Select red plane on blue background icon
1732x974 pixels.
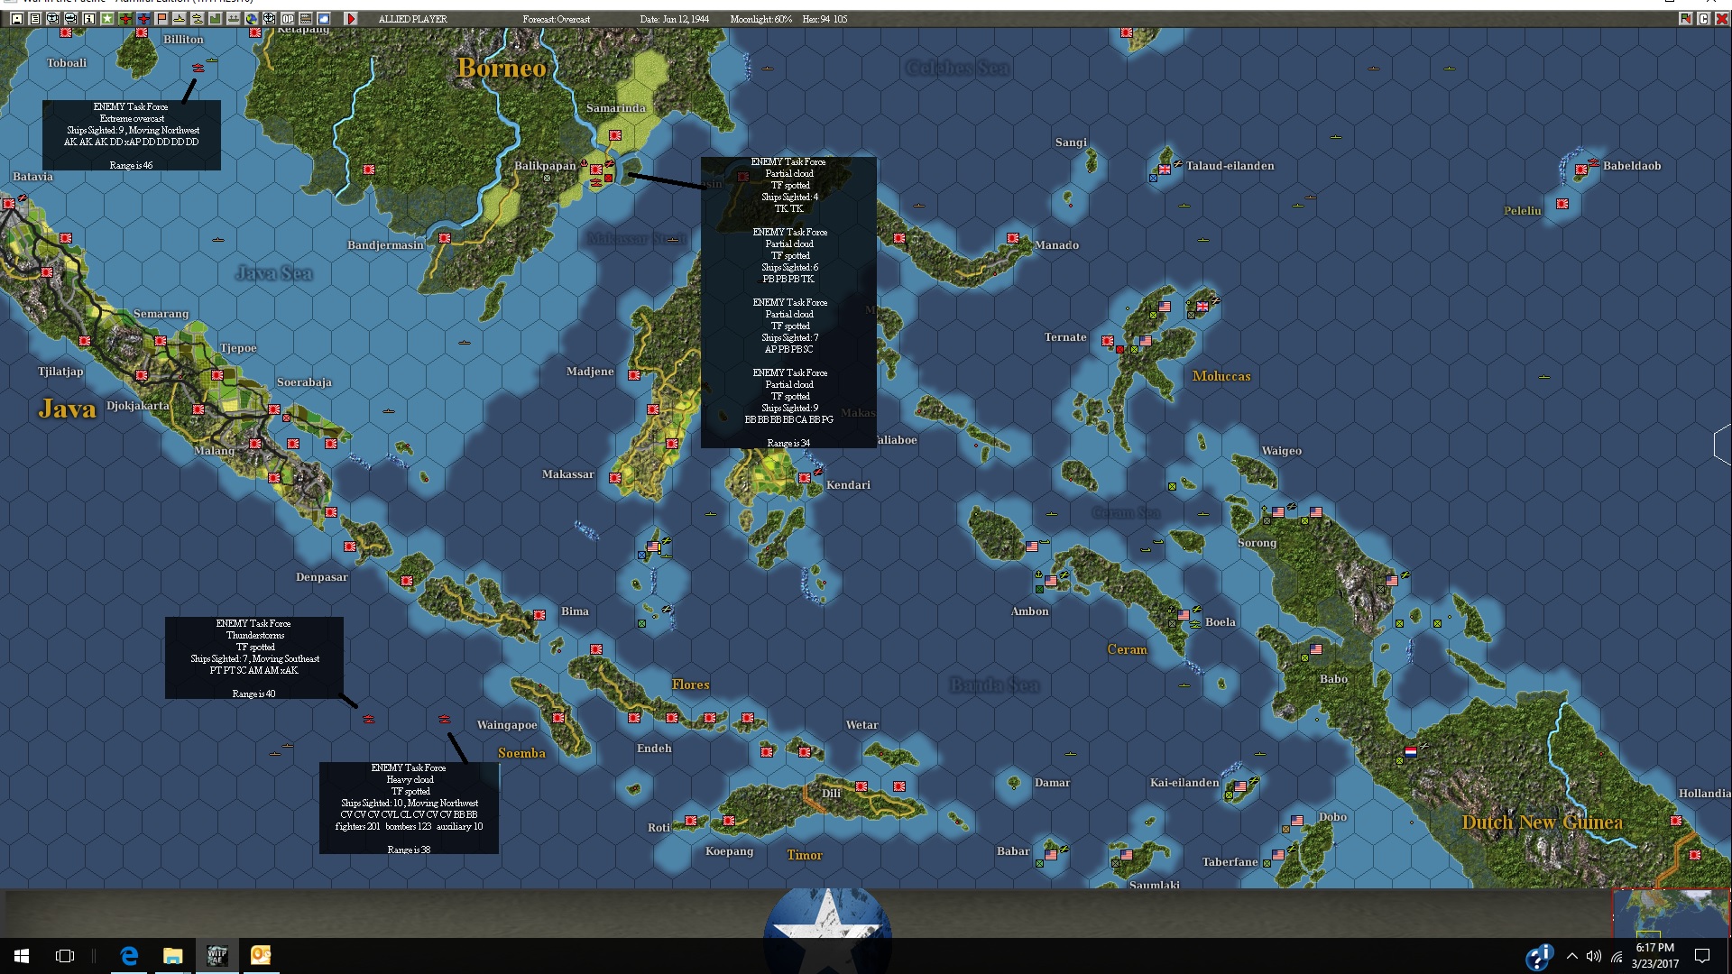click(143, 19)
